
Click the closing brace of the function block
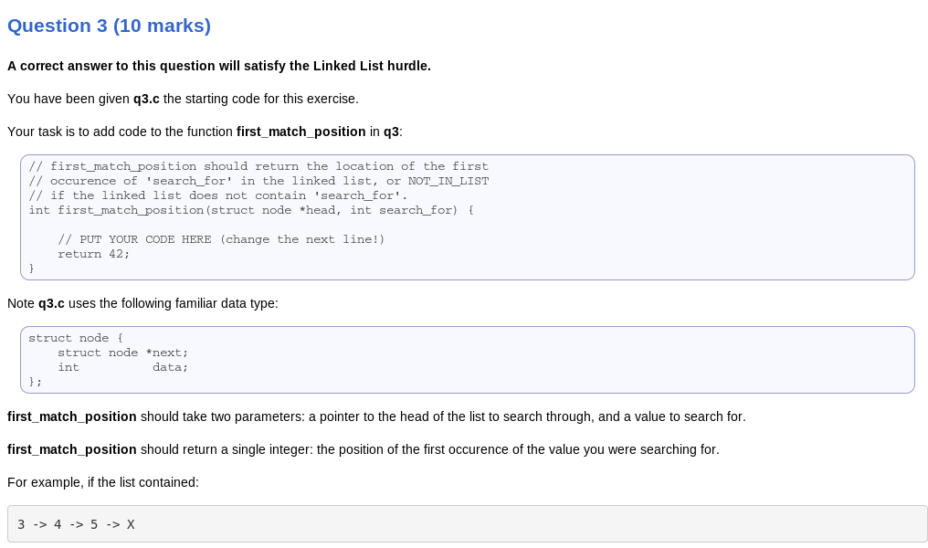[x=32, y=269]
